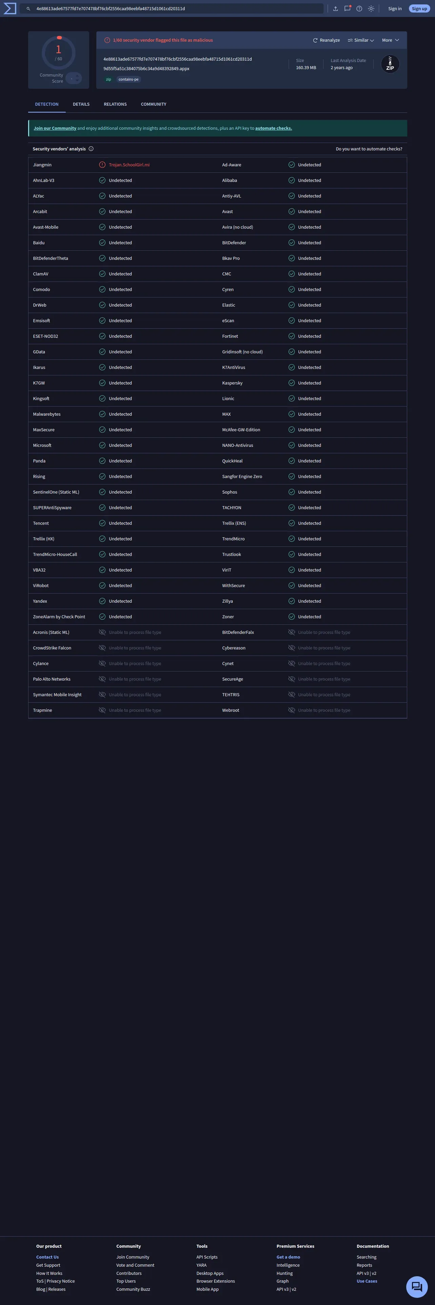Click the red alert icon beside malicious notice
This screenshot has width=435, height=1305.
(107, 40)
